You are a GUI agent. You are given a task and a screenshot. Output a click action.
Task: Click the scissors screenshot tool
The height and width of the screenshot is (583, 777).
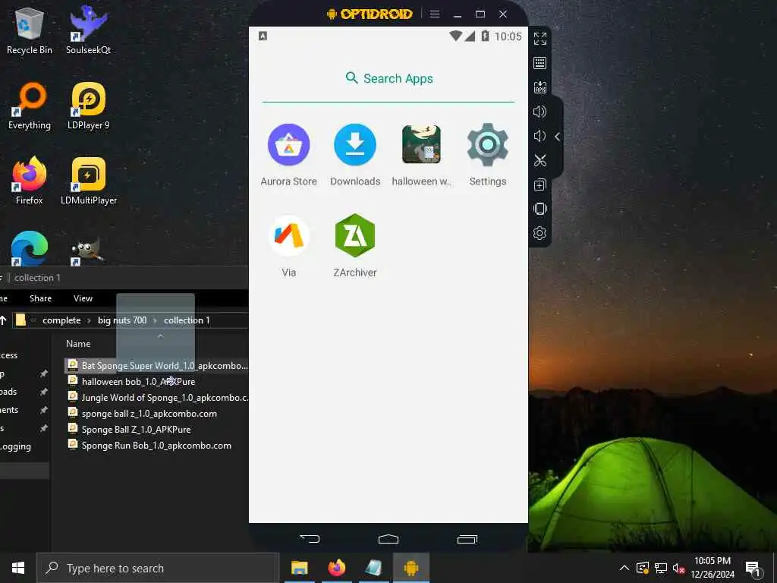540,160
